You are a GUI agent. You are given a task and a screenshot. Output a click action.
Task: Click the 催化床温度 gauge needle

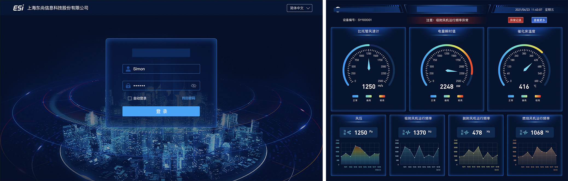pos(528,67)
